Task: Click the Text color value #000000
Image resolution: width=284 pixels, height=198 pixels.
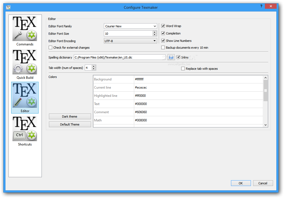Action: [198, 104]
